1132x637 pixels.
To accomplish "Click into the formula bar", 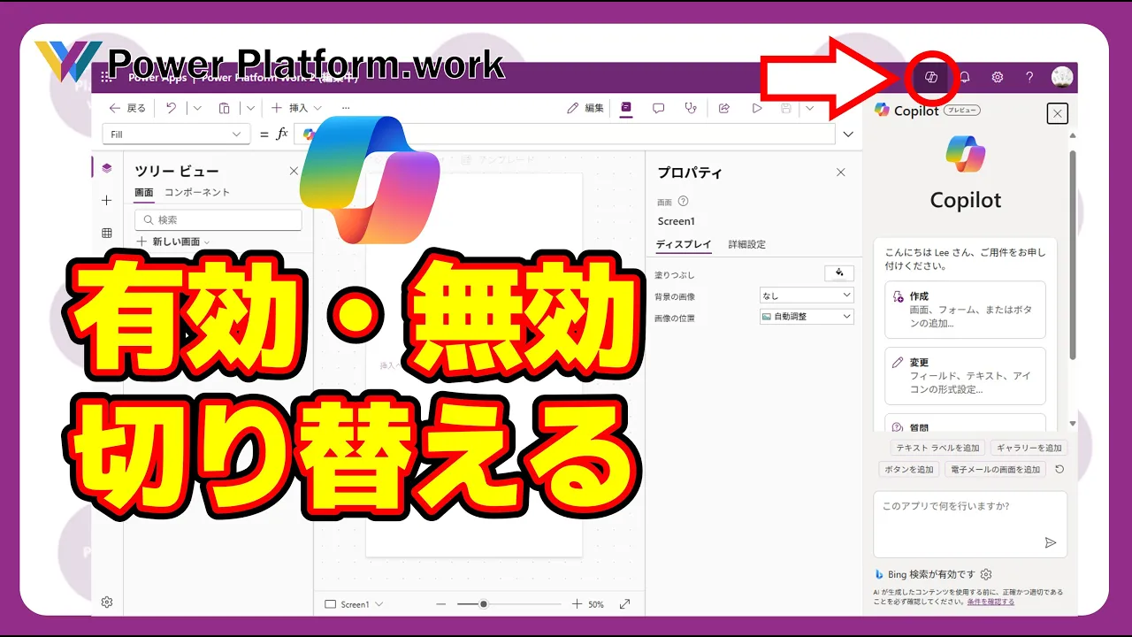I will point(565,134).
